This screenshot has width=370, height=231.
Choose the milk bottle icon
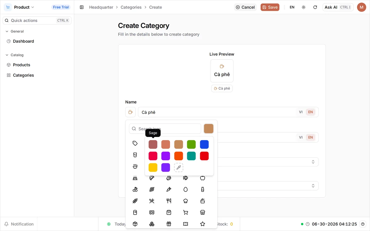pos(203,190)
